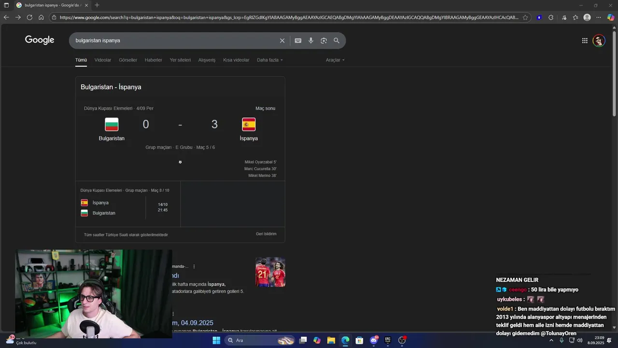Clear the search box with the X icon

[282, 41]
